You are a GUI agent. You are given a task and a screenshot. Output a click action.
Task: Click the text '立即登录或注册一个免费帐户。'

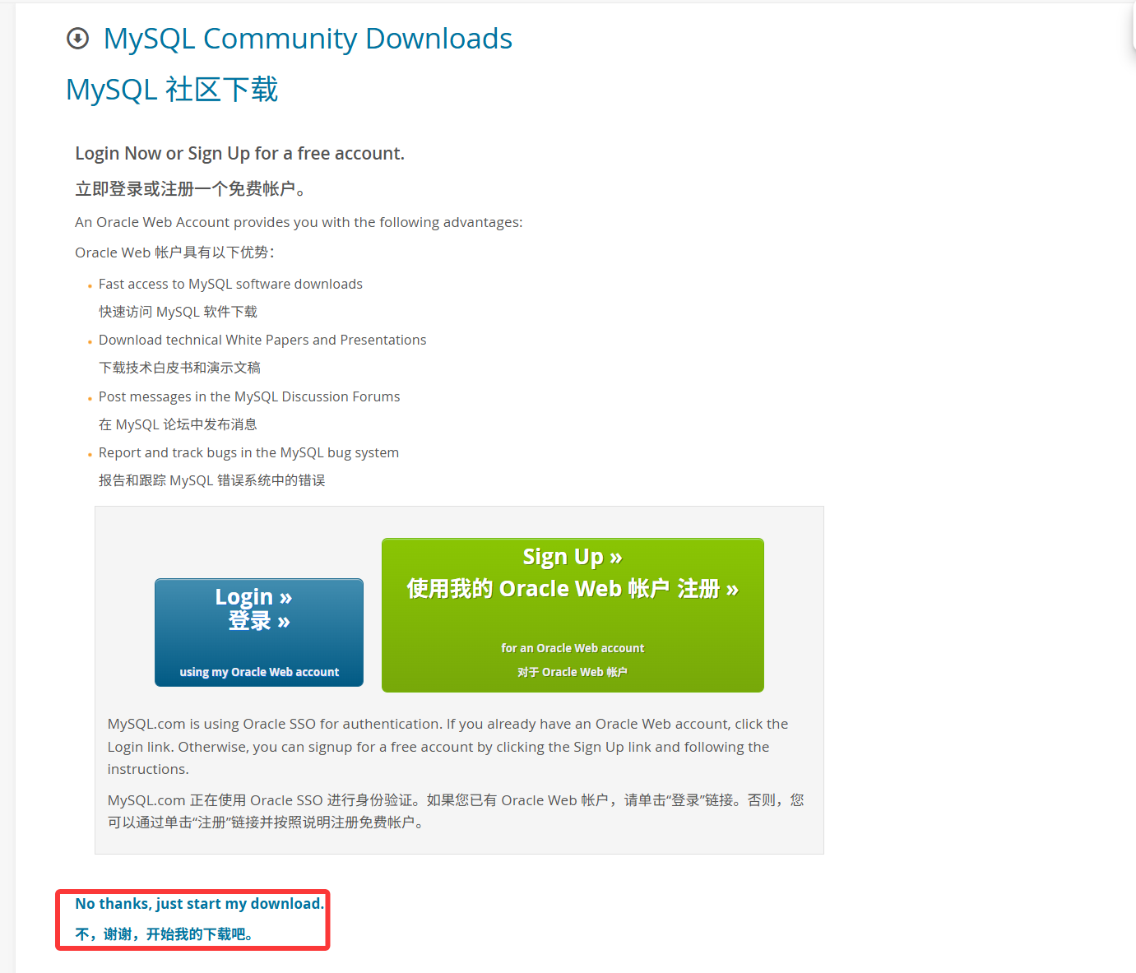coord(192,189)
